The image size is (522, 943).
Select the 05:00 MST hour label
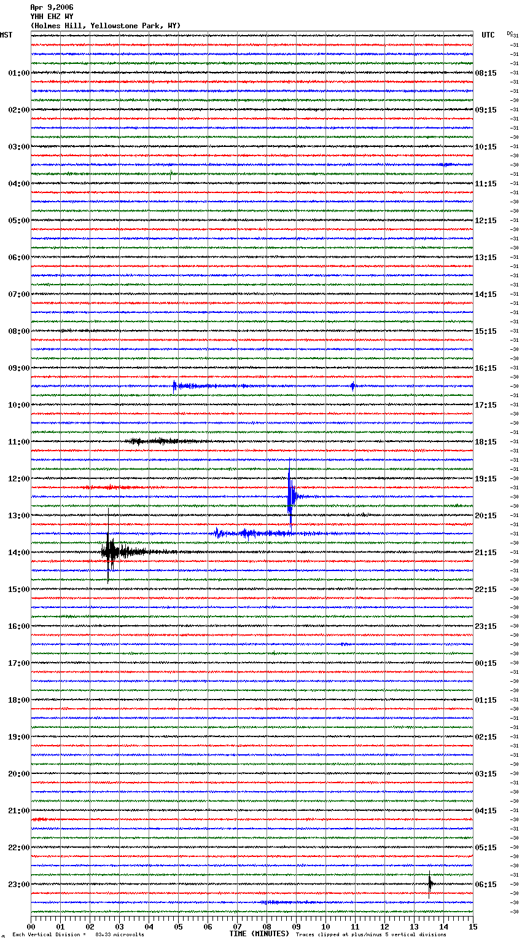click(18, 221)
